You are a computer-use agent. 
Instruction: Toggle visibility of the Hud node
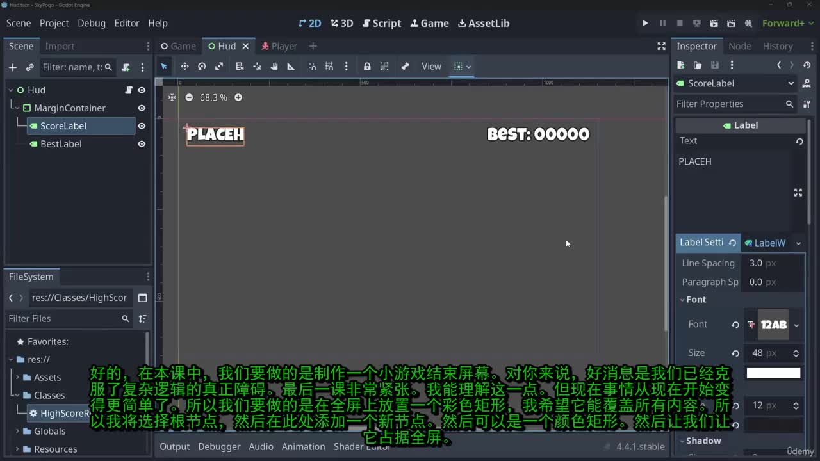(x=142, y=90)
